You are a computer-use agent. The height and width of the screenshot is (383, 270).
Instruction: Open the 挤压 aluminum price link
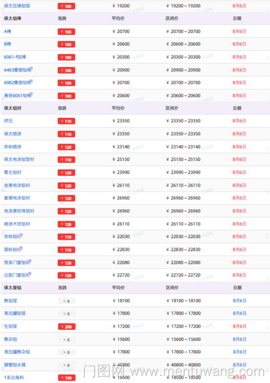click(x=8, y=121)
